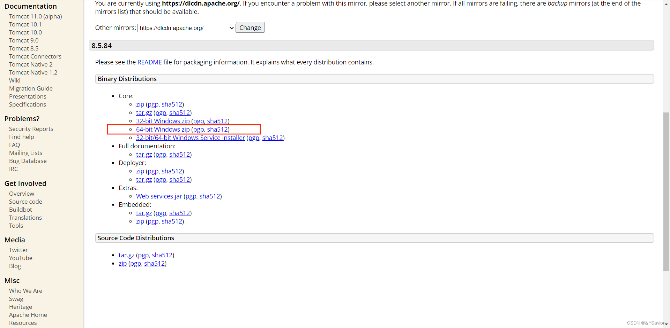Image resolution: width=670 pixels, height=328 pixels.
Task: Open Tomcat 10.0 documentation
Action: click(x=25, y=32)
